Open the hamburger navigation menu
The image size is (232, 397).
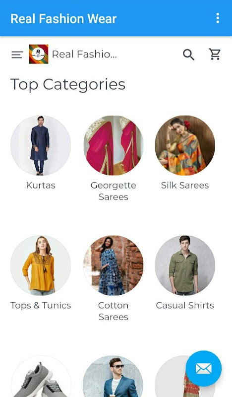coord(17,55)
